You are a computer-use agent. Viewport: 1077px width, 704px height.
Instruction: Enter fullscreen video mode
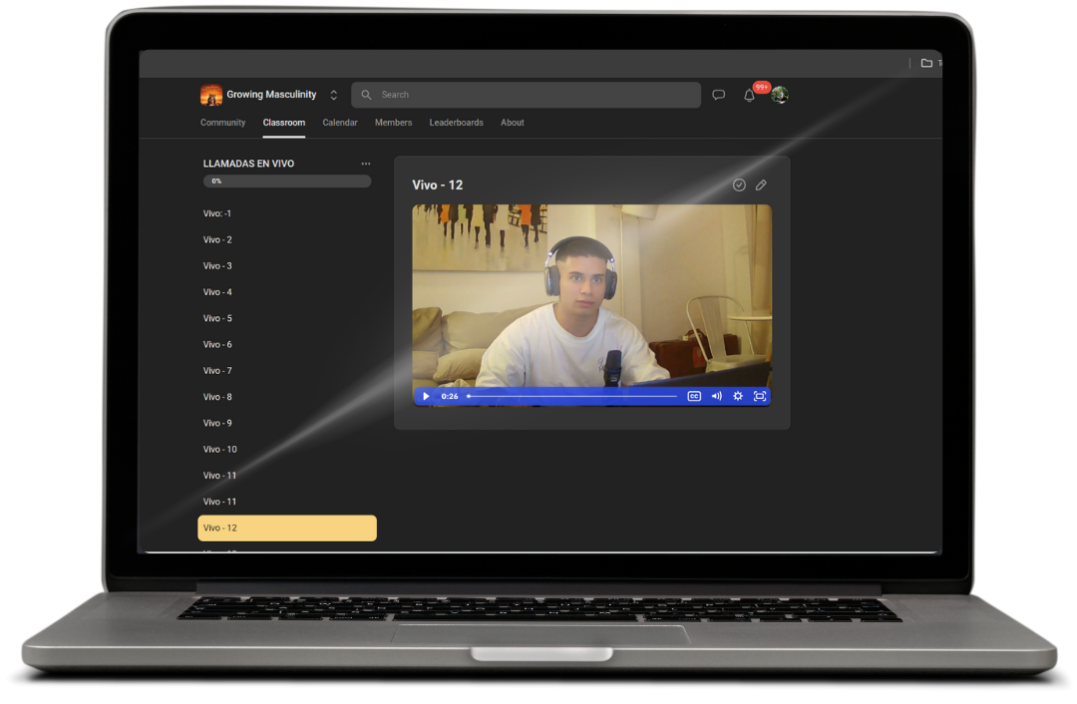760,396
